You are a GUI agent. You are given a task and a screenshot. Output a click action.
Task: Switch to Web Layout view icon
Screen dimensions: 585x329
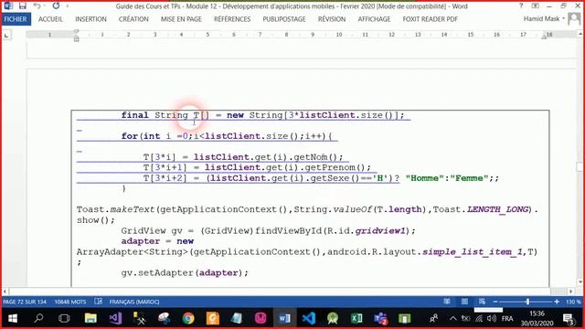point(482,301)
